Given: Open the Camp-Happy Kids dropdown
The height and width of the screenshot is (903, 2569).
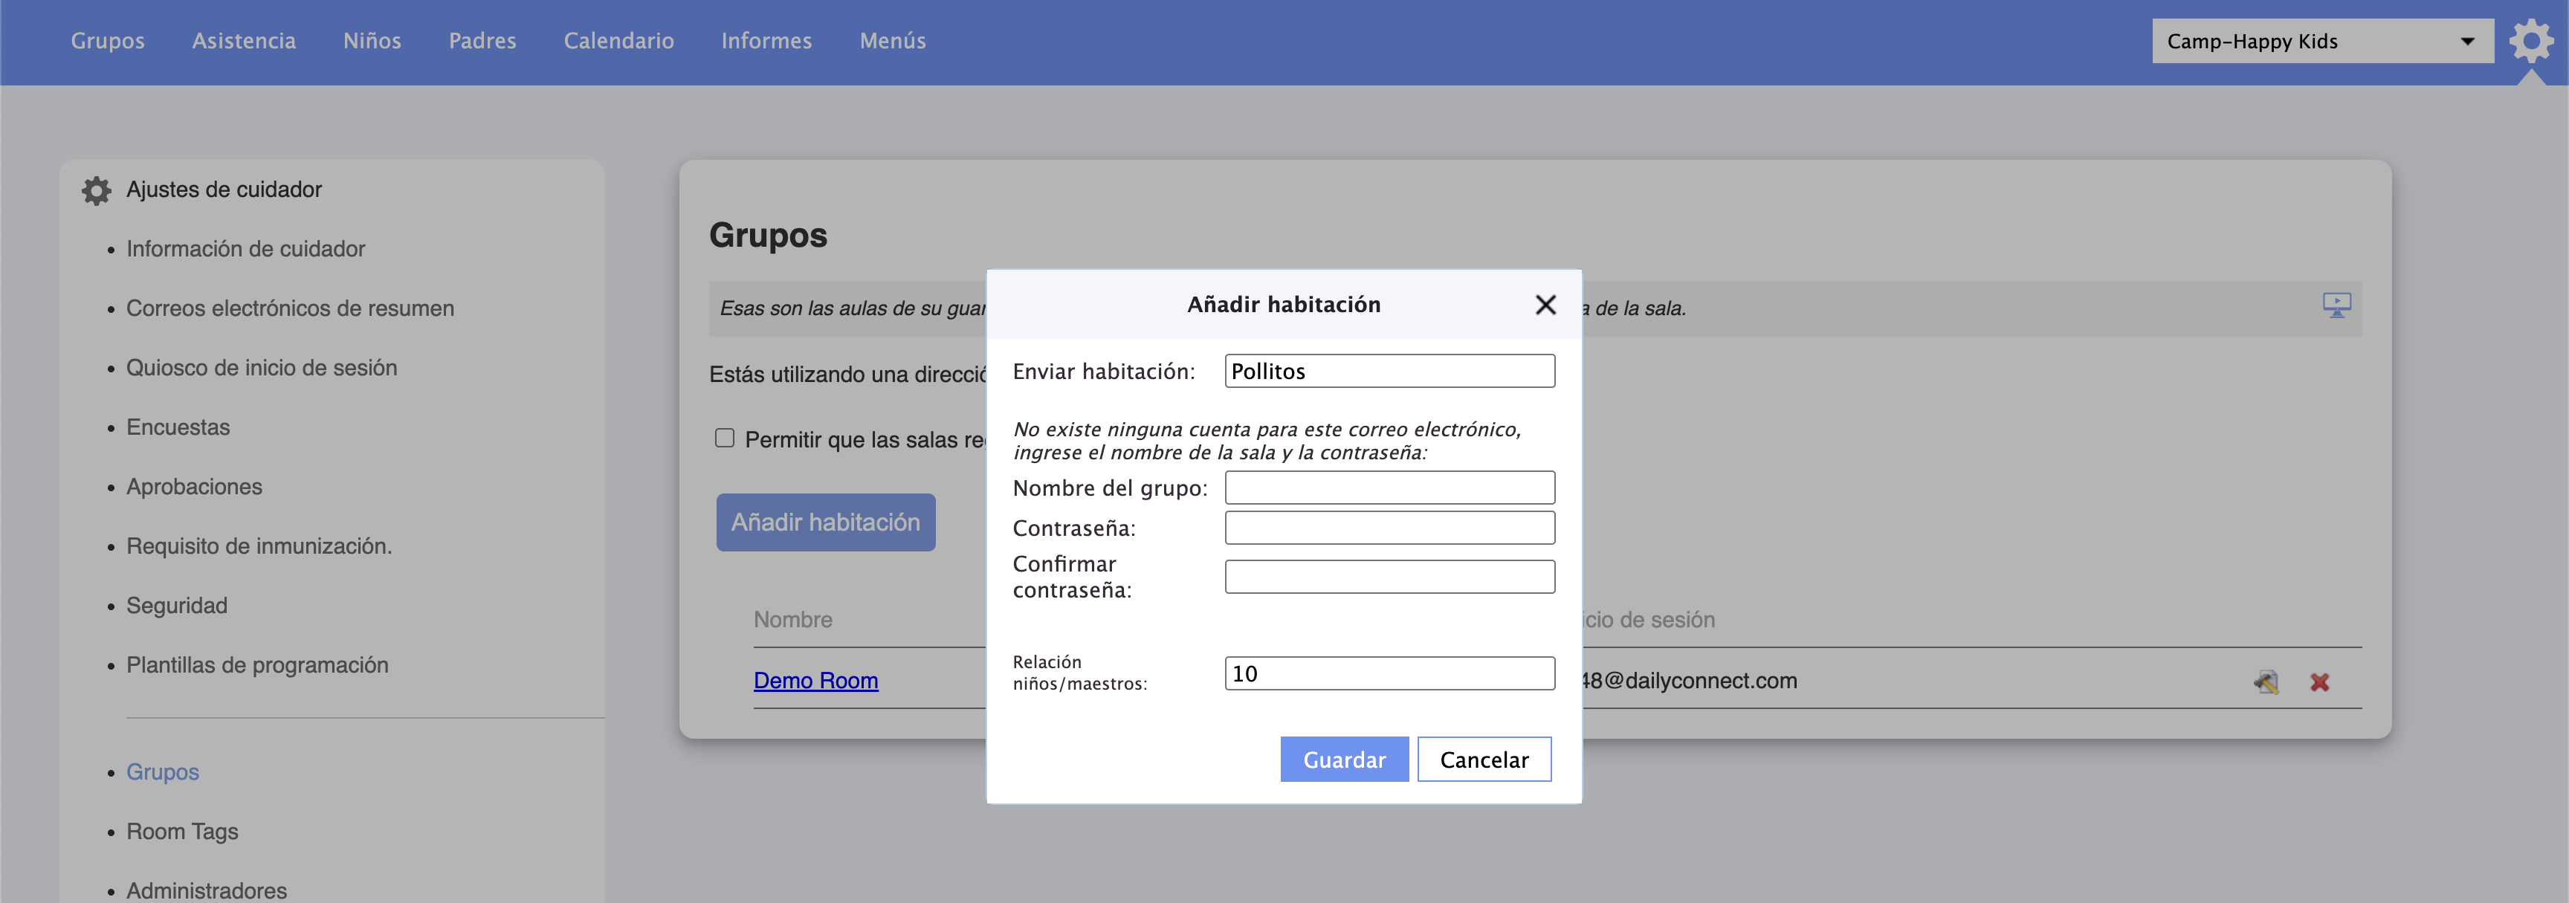Looking at the screenshot, I should (2321, 42).
